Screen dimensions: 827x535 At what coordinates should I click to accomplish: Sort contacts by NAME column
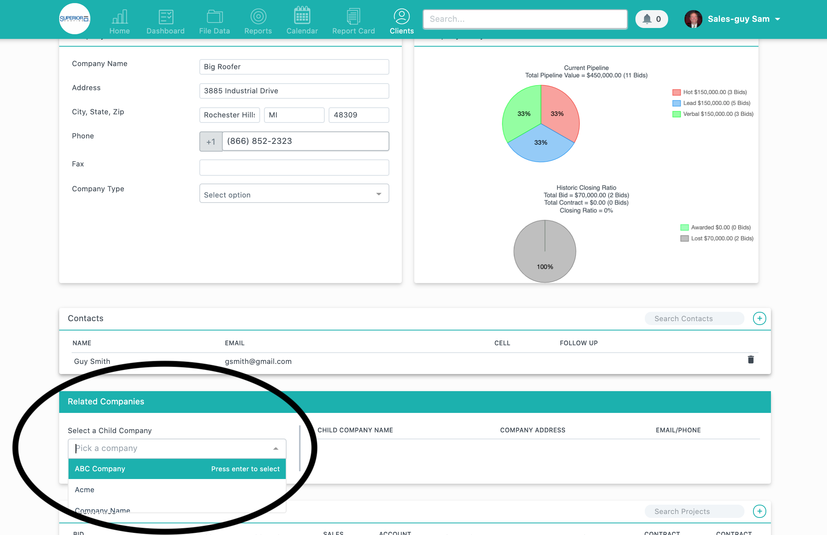tap(82, 343)
